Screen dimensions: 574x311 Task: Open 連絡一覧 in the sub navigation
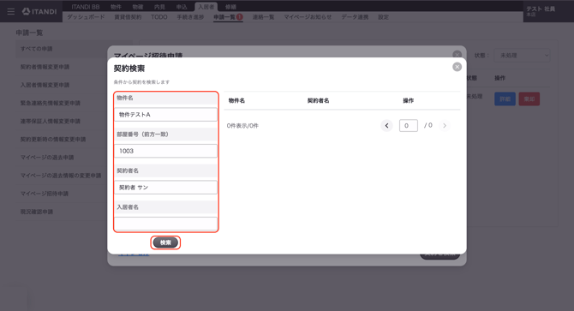(263, 17)
